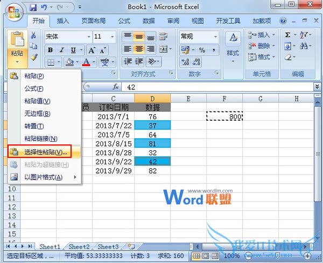Click the Office button orb
The height and width of the screenshot is (263, 323).
tap(14, 12)
